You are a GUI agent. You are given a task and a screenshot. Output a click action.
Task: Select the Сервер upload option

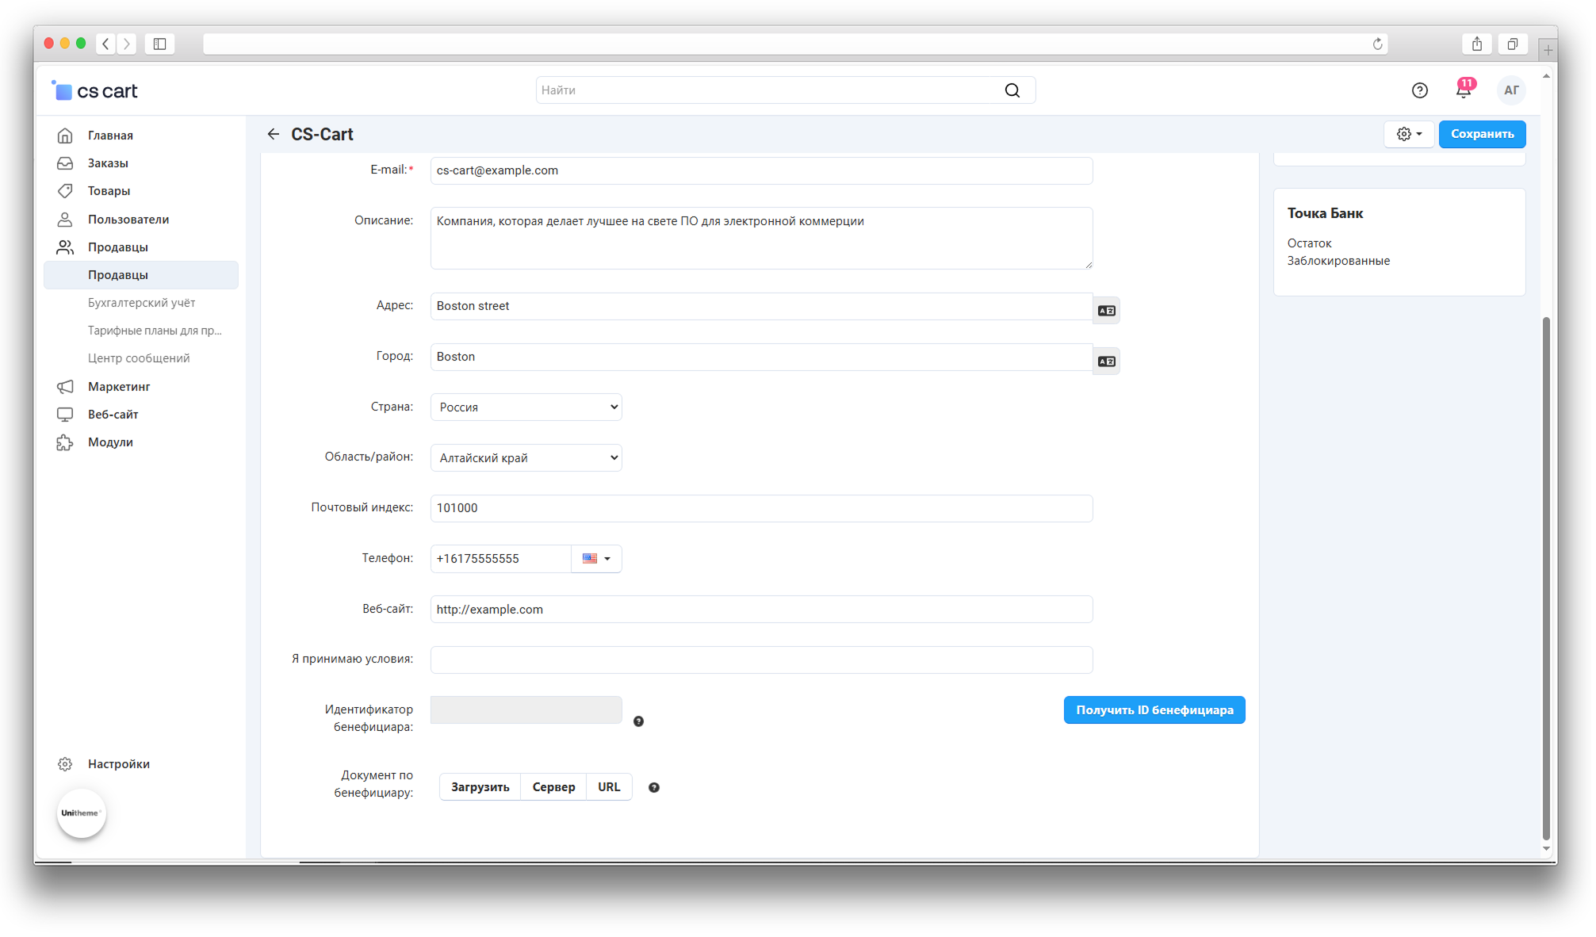click(553, 787)
